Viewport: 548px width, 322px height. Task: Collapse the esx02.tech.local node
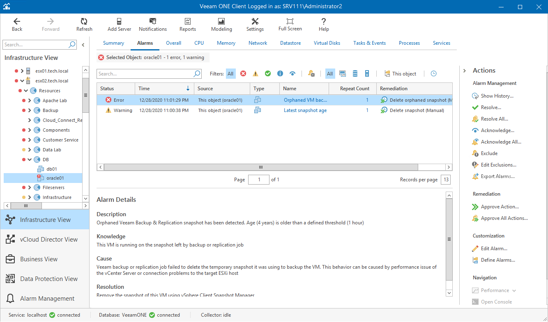[23, 81]
